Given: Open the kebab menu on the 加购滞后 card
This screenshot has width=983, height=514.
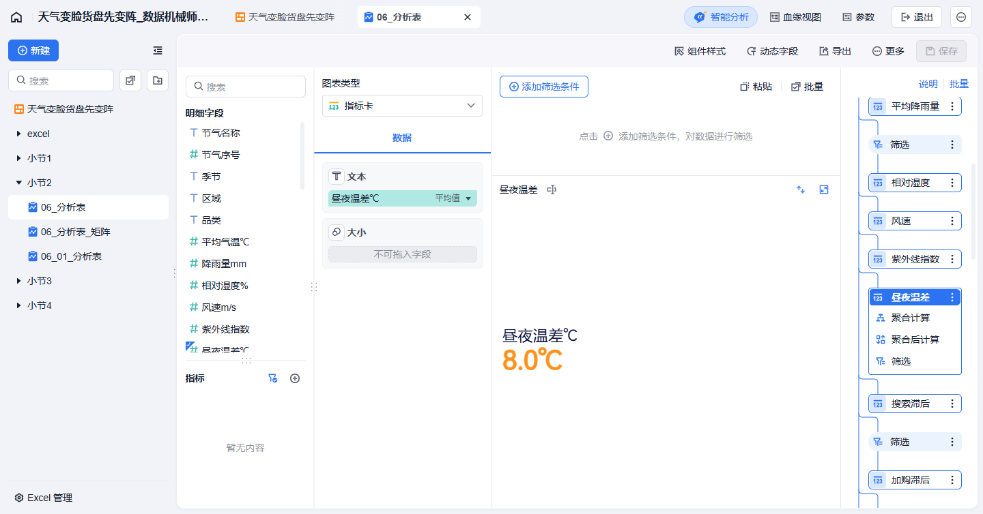Looking at the screenshot, I should point(952,480).
